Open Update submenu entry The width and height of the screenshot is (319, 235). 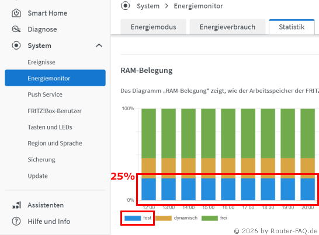(x=37, y=176)
